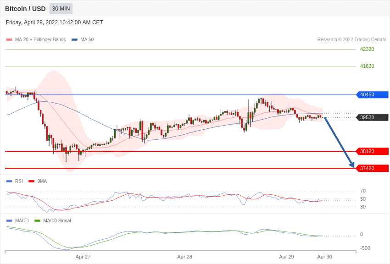The width and height of the screenshot is (390, 264).
Task: Click the Apr 29 date axis label
Action: coord(286,257)
